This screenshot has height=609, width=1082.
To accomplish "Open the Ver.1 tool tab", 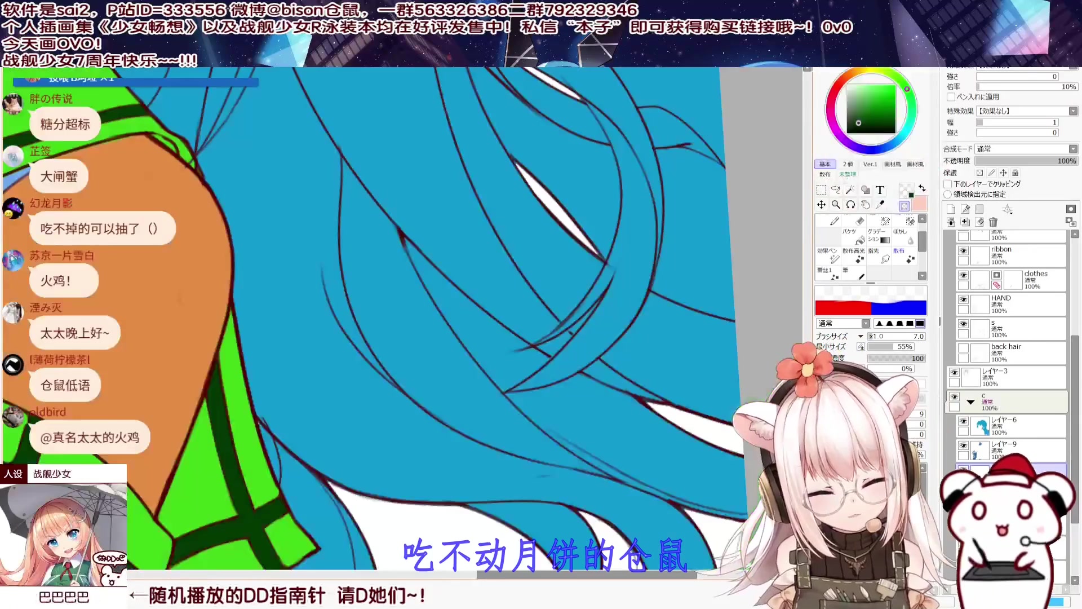I will pyautogui.click(x=870, y=164).
